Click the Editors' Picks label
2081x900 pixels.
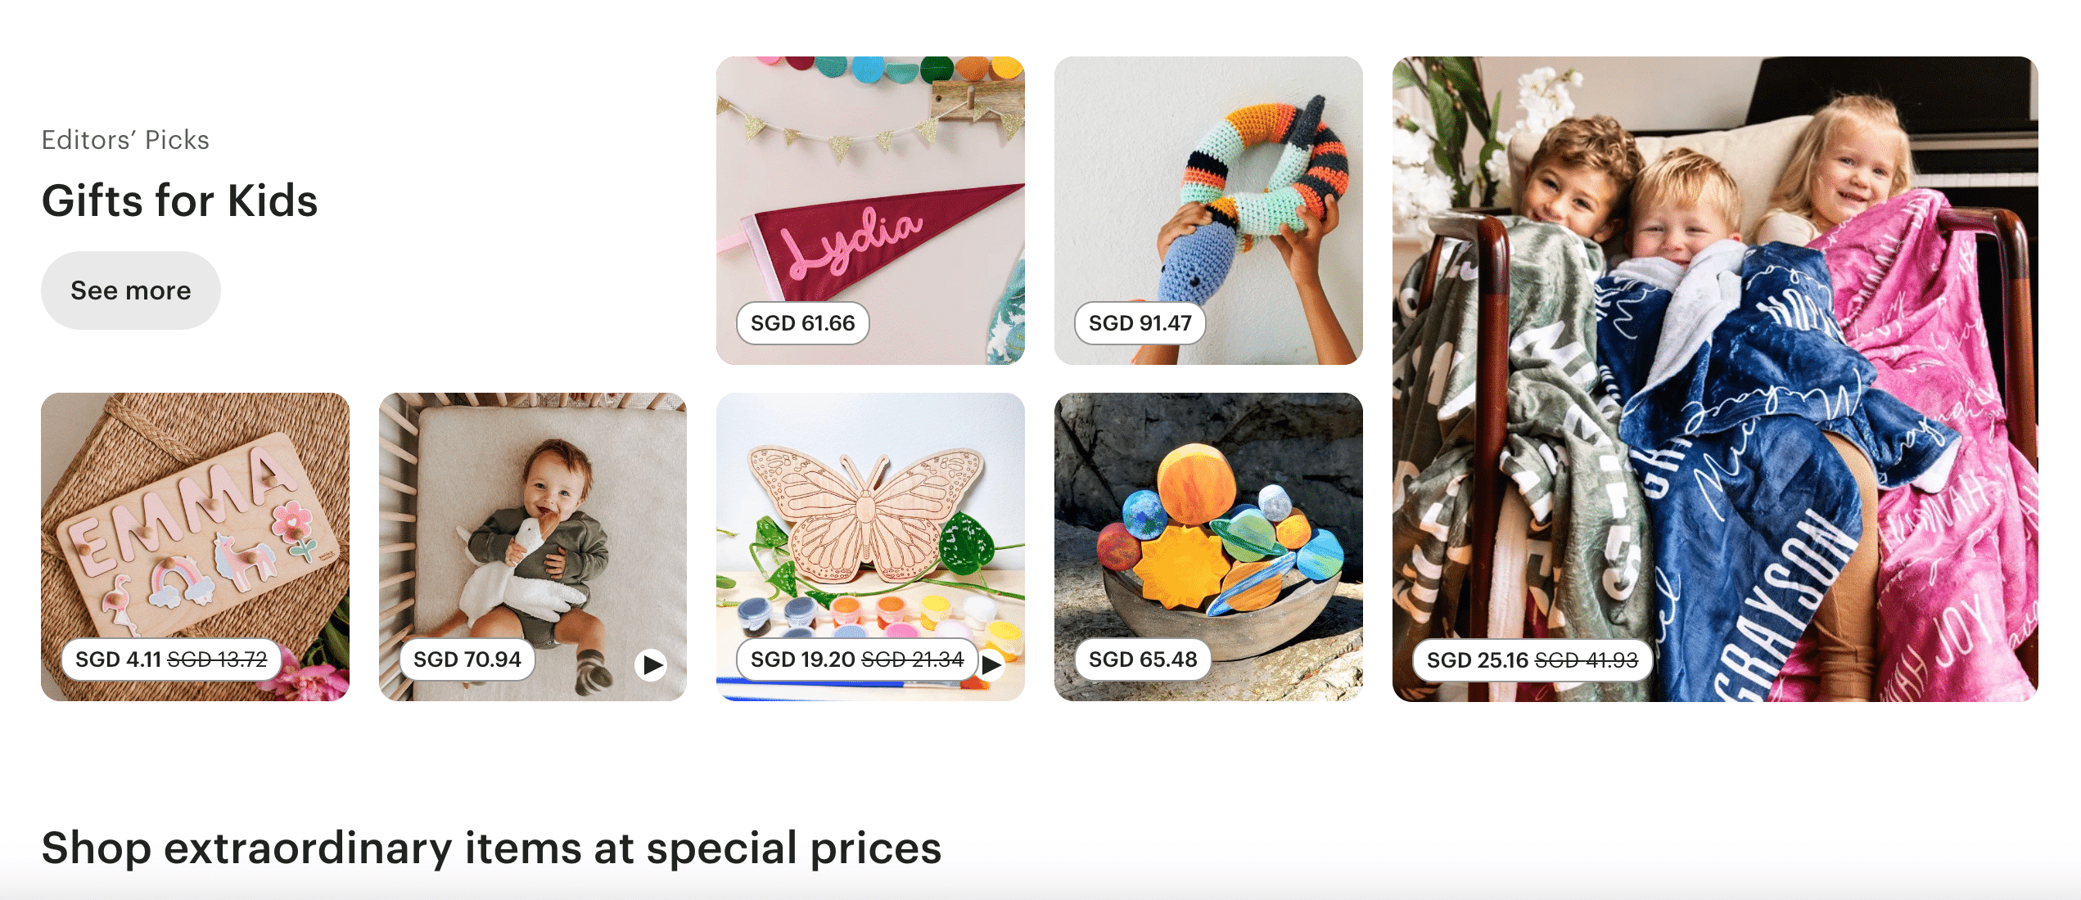pyautogui.click(x=125, y=140)
